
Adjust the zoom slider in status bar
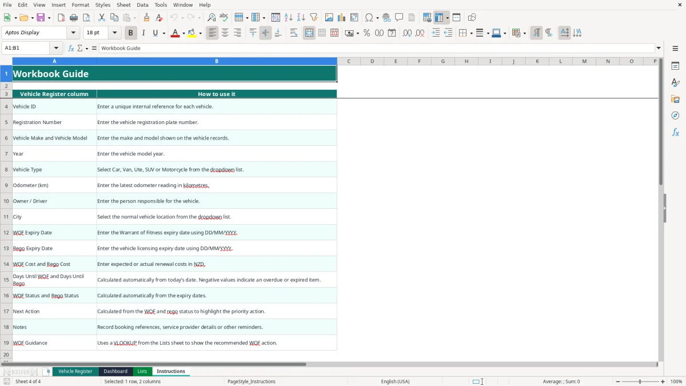tap(640, 381)
